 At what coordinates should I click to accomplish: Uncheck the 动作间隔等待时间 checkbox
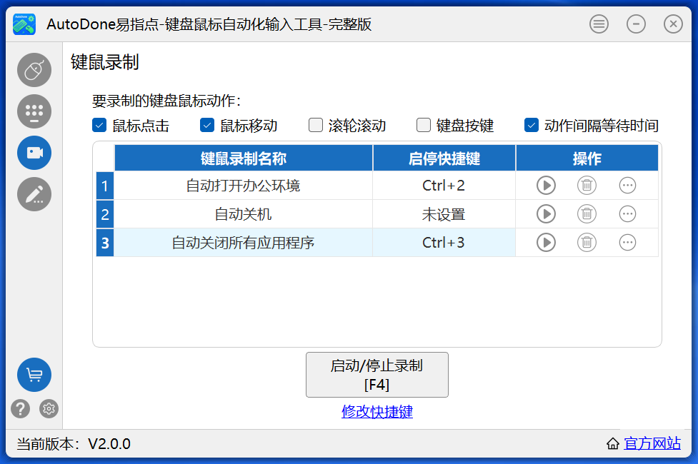[532, 125]
